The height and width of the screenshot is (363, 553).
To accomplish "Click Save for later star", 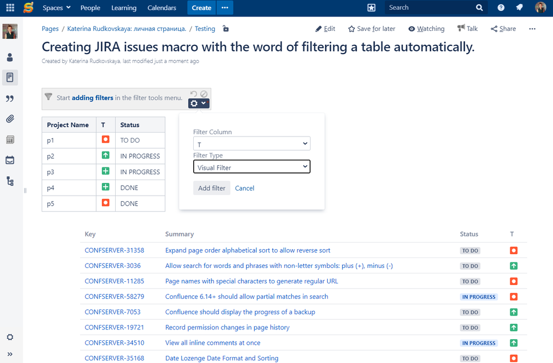I will (372, 29).
